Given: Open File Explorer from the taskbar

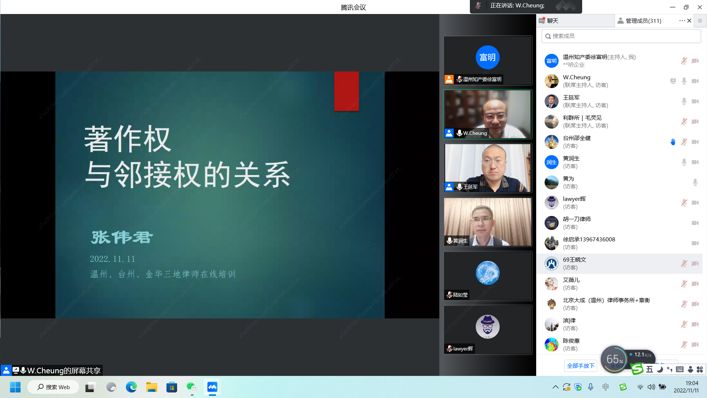Looking at the screenshot, I should (151, 387).
